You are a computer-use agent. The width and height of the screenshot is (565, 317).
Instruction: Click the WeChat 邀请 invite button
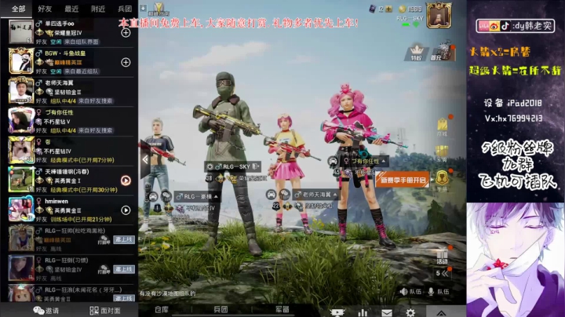point(46,310)
